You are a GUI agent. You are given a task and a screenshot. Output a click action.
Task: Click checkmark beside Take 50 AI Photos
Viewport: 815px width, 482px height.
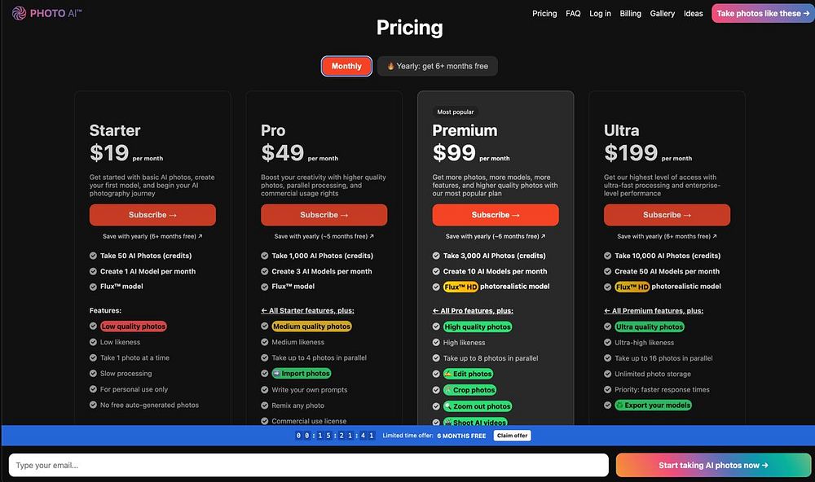click(93, 256)
